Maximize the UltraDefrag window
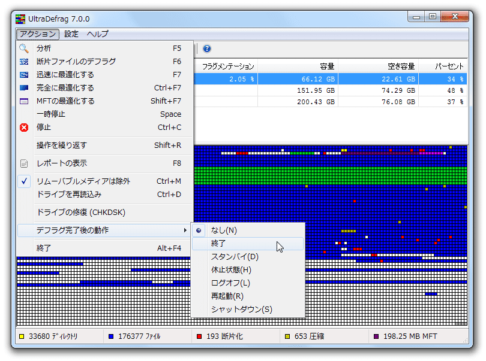This screenshot has width=486, height=361. pyautogui.click(x=433, y=16)
